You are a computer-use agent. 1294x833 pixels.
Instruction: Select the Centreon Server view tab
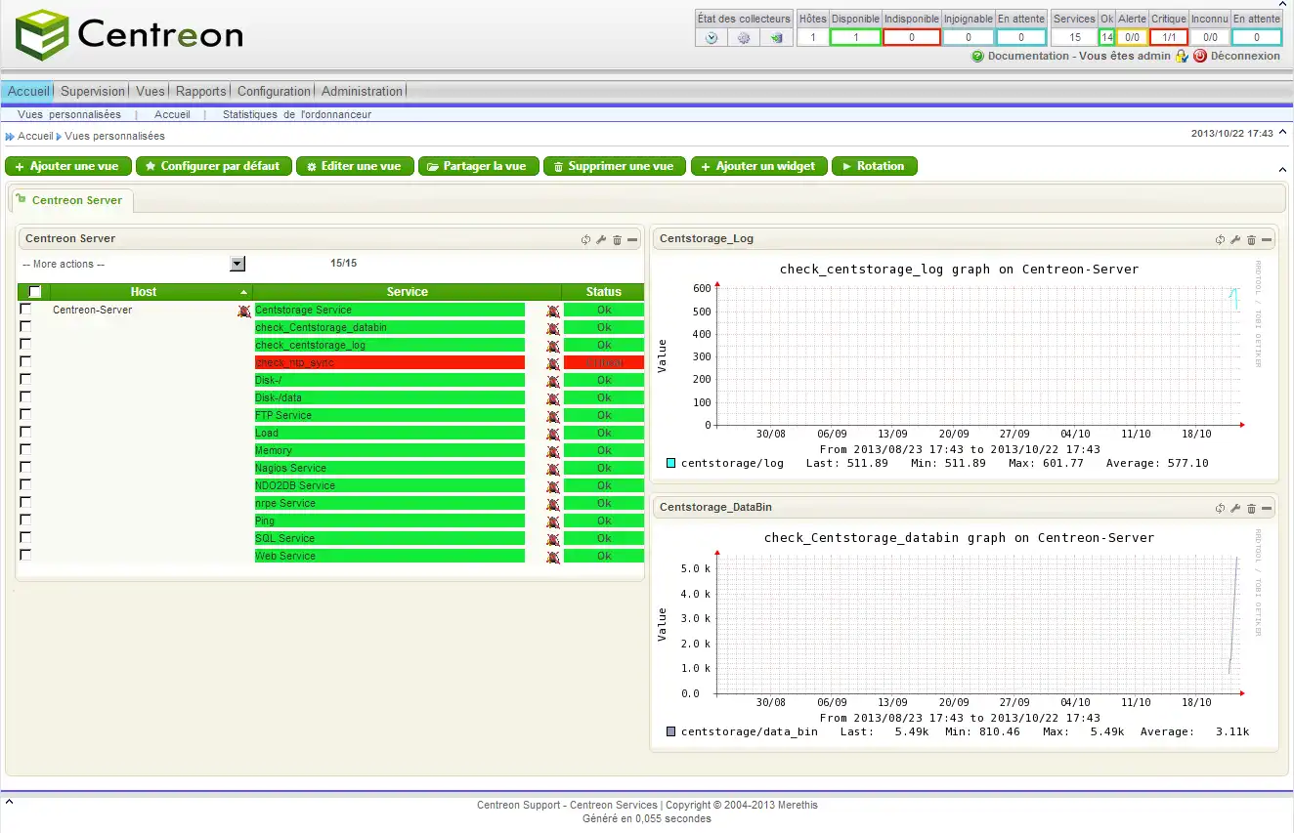[71, 200]
